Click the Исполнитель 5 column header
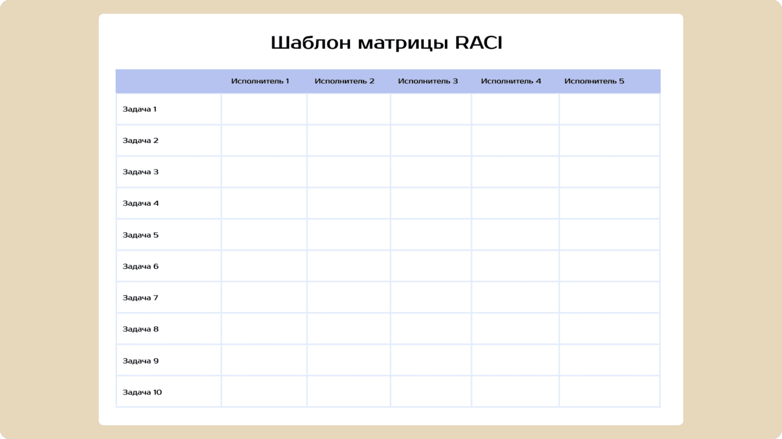Image resolution: width=782 pixels, height=439 pixels. pyautogui.click(x=594, y=81)
